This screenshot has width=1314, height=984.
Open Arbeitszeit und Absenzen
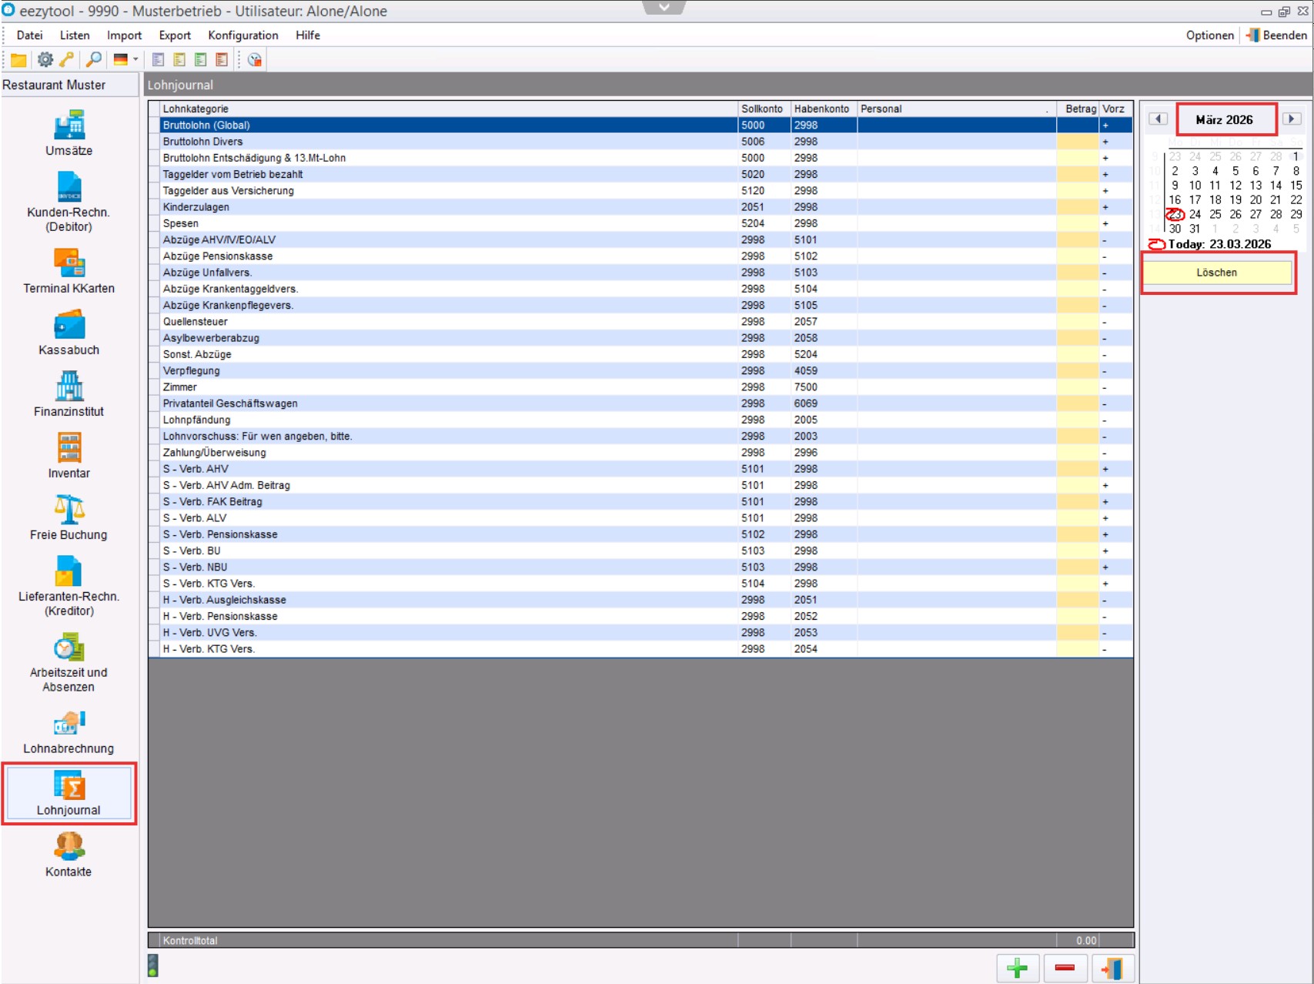pos(69,662)
